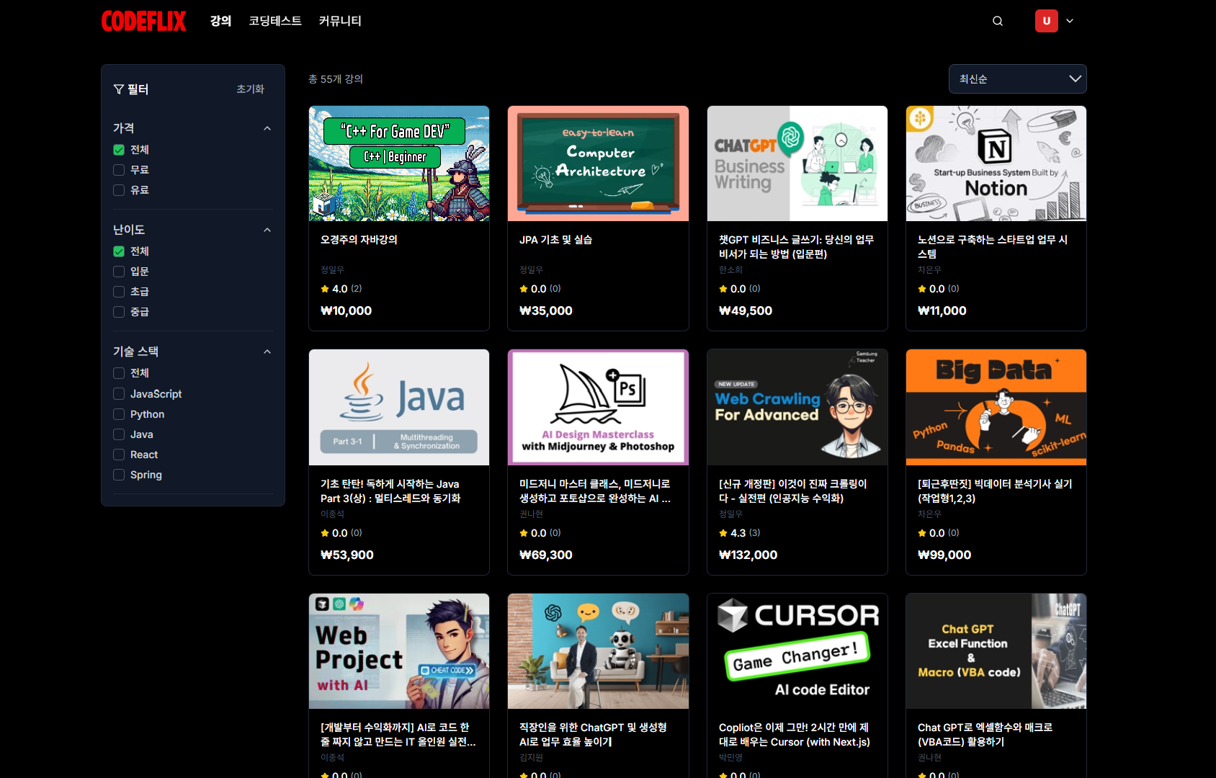Open the Big Data thumbnail

996,408
